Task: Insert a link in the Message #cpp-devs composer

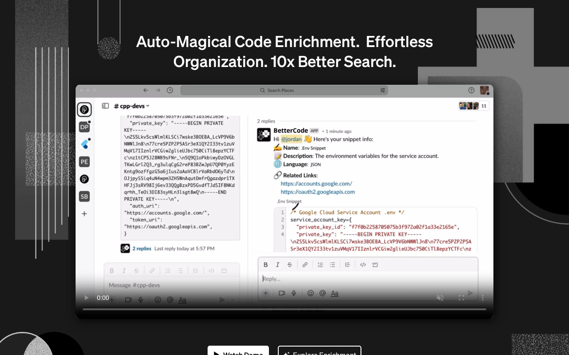Action: tap(152, 270)
